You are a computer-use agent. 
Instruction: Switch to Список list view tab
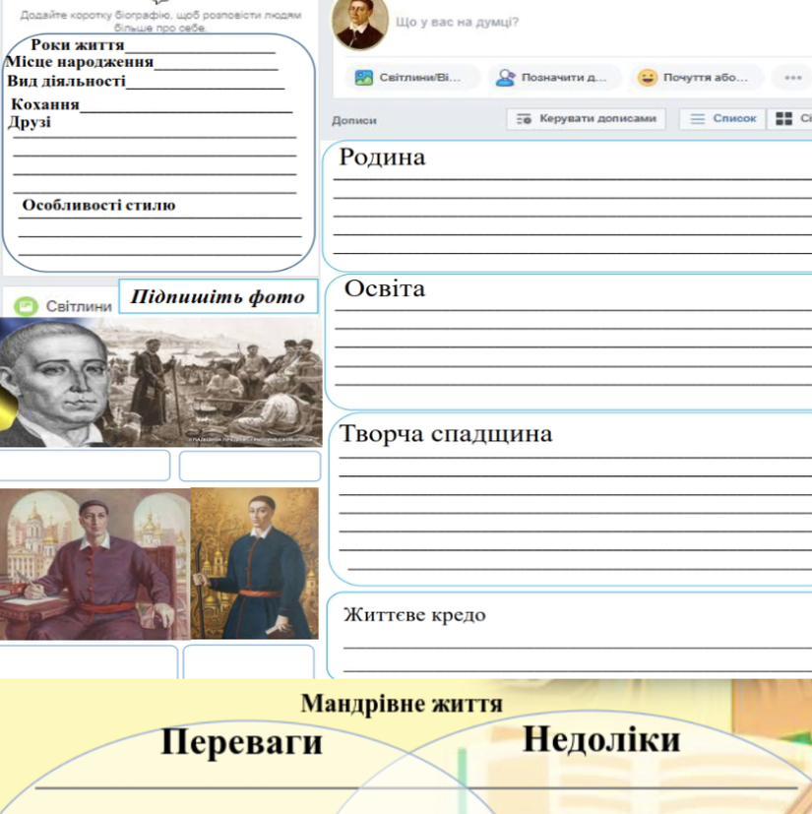click(722, 119)
